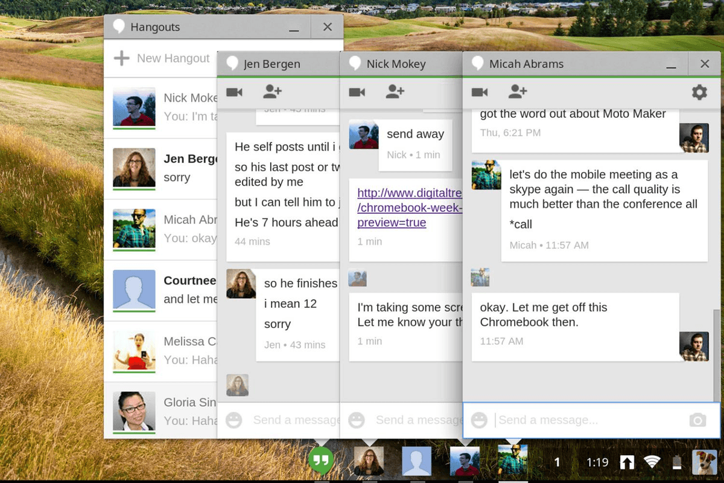This screenshot has height=483, width=724.
Task: Start video call with Nick Mokey
Action: pos(357,92)
